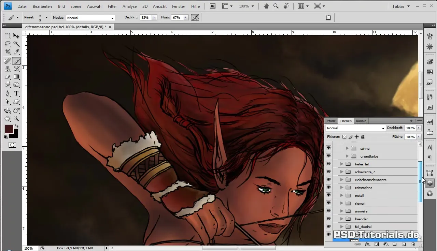
Task: Select the Smudge tool
Action: 8,85
